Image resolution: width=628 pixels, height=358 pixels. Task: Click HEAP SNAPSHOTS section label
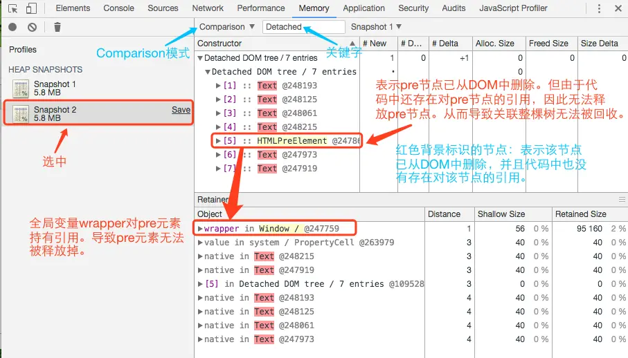tap(45, 70)
